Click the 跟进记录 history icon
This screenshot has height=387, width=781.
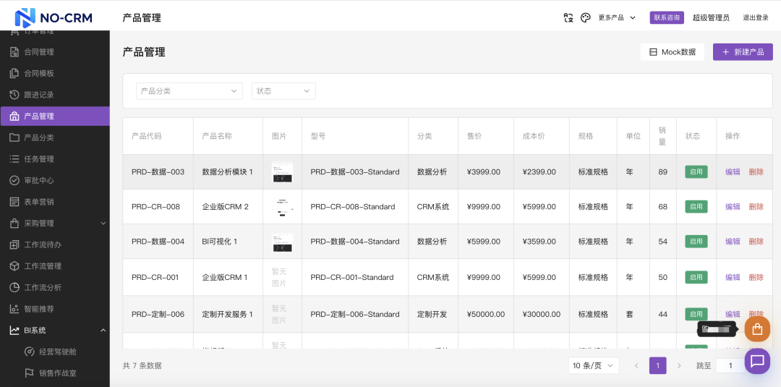coord(14,95)
